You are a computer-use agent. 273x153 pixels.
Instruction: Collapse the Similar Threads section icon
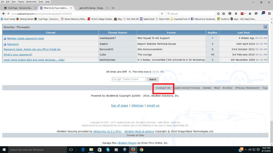coord(265,27)
